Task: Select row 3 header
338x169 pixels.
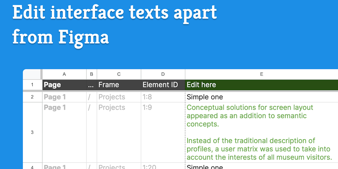Action: pos(32,132)
